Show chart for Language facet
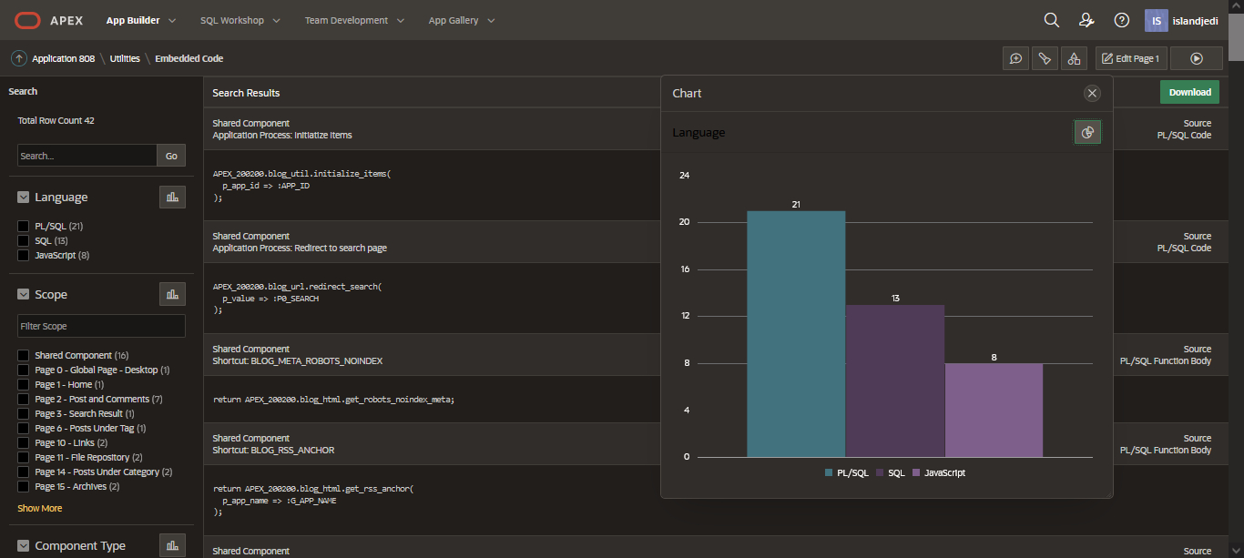The image size is (1244, 558). point(172,197)
